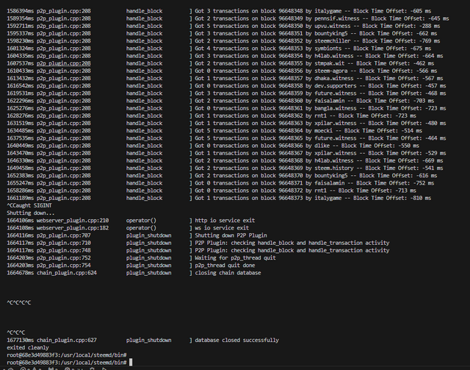Select witness name stmpak.wit
Viewport: 470px width, 370px height.
(329, 63)
